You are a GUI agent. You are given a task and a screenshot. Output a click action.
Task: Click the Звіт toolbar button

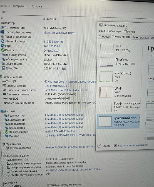coord(4,12)
